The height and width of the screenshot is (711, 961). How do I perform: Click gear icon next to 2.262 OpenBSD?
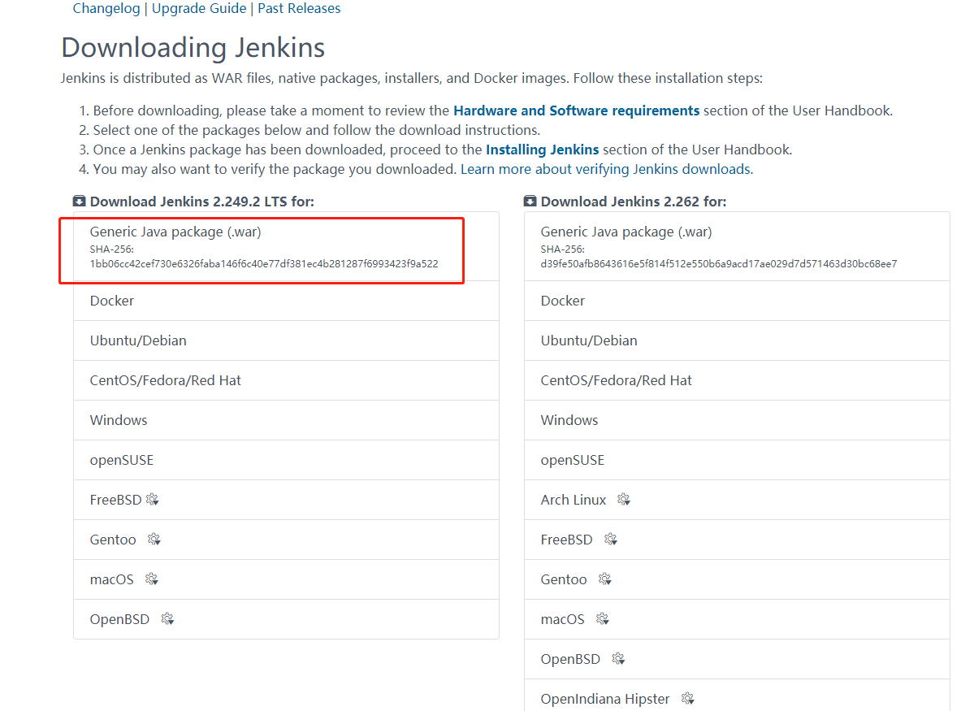(x=618, y=659)
